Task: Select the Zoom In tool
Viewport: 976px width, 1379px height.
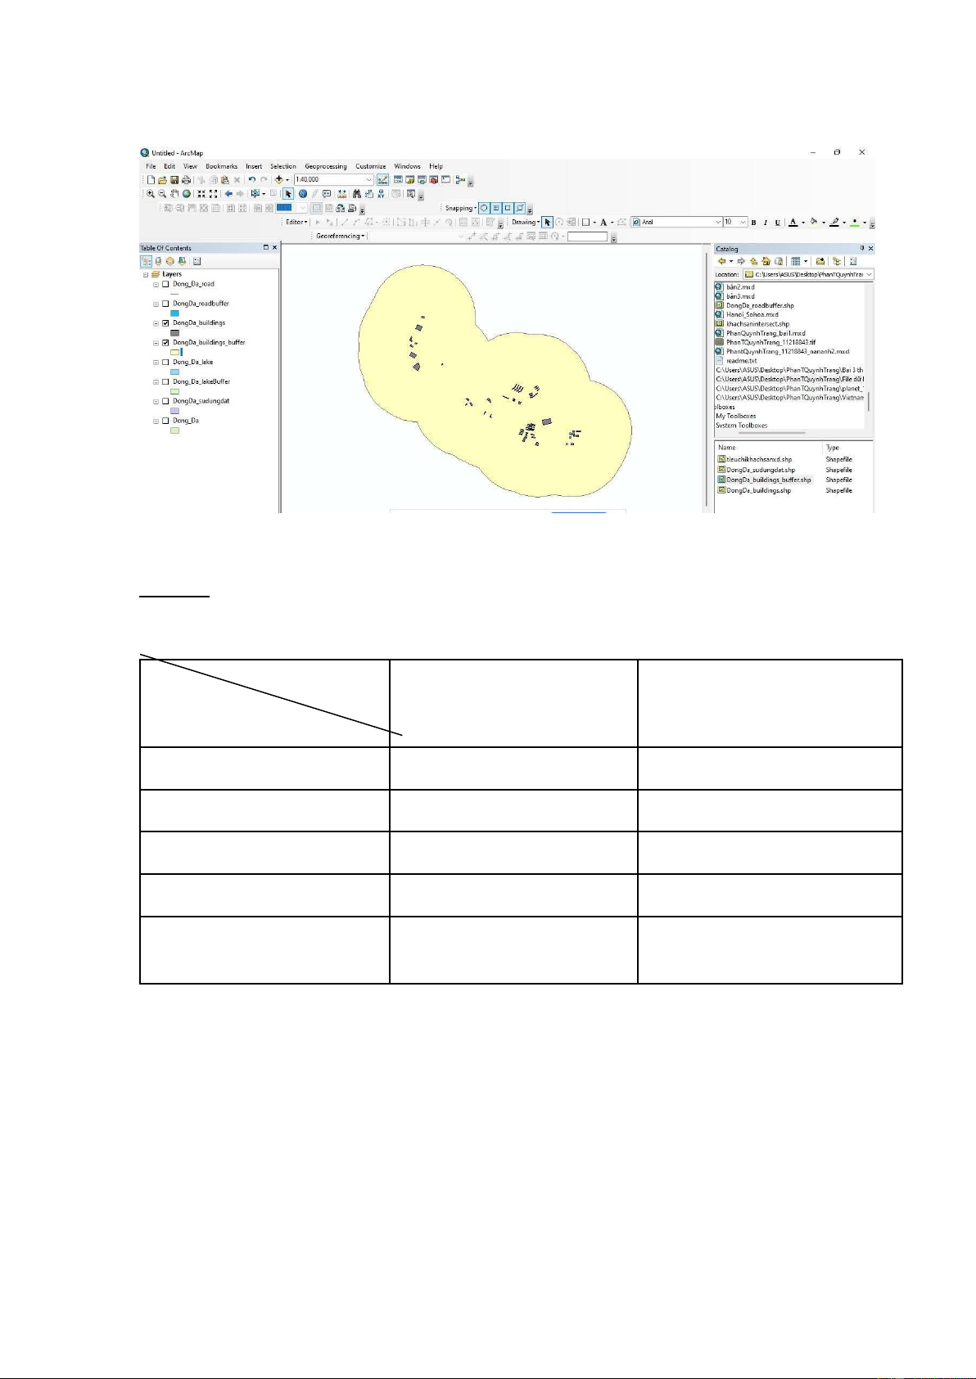Action: (x=151, y=194)
